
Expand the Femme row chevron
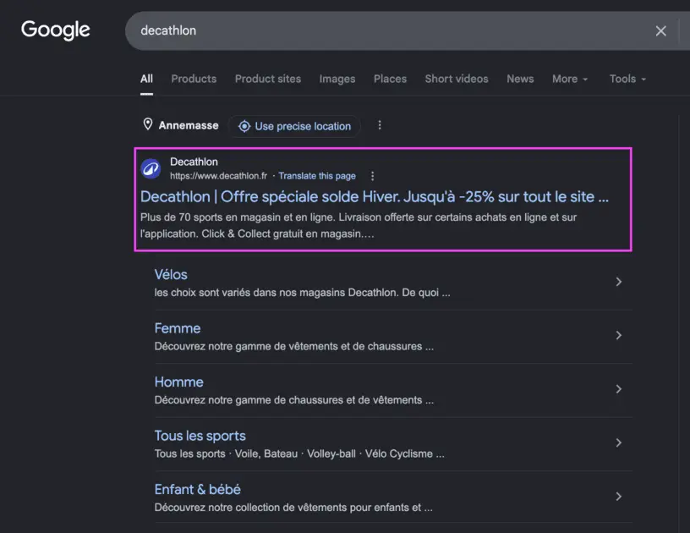619,335
